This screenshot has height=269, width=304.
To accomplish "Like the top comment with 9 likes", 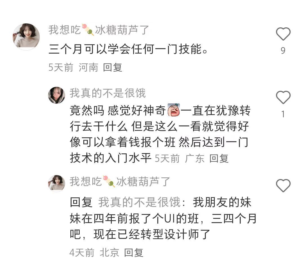I will coord(283,34).
